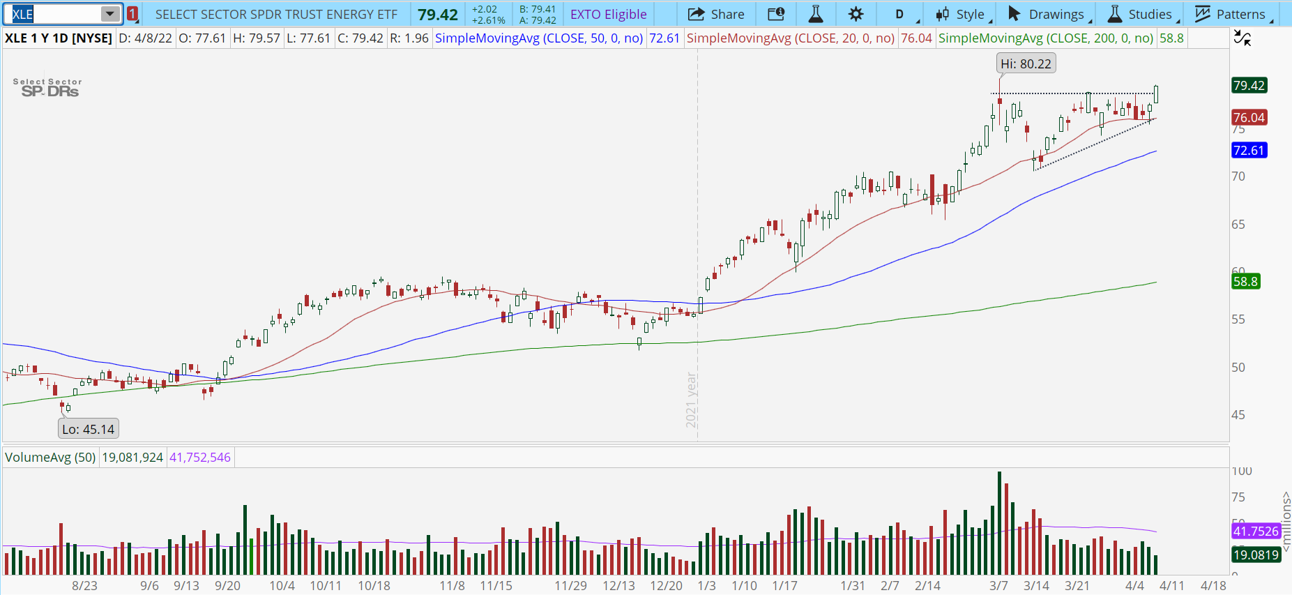Click the 65 price level on the axis

(x=1238, y=225)
